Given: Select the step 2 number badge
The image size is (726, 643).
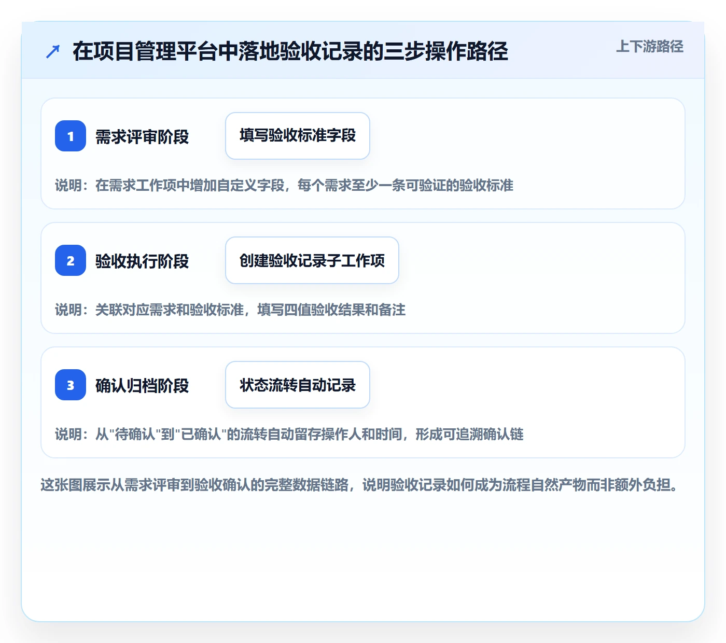Looking at the screenshot, I should click(71, 260).
